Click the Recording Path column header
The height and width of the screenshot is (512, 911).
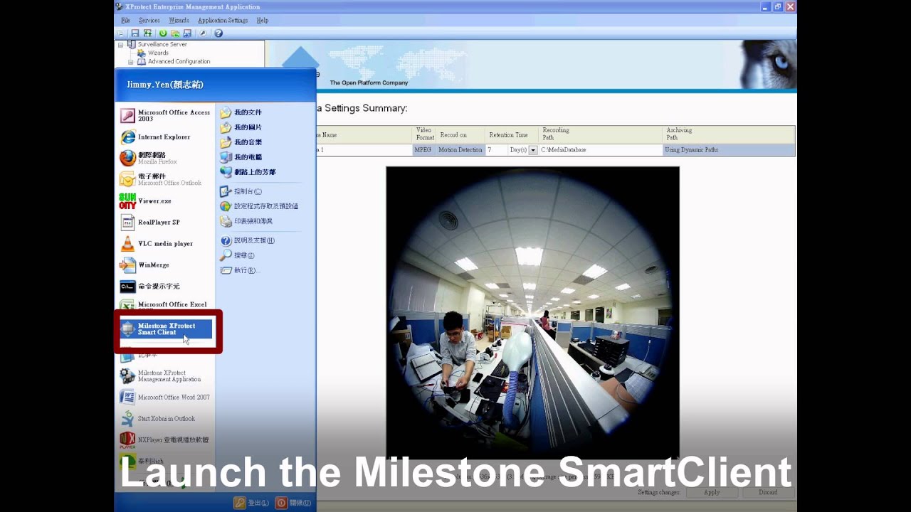pos(601,134)
